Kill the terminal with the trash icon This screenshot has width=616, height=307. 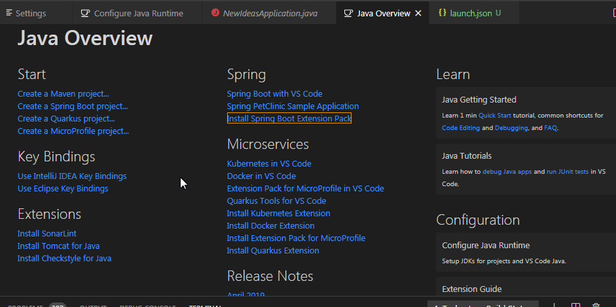coord(596,305)
